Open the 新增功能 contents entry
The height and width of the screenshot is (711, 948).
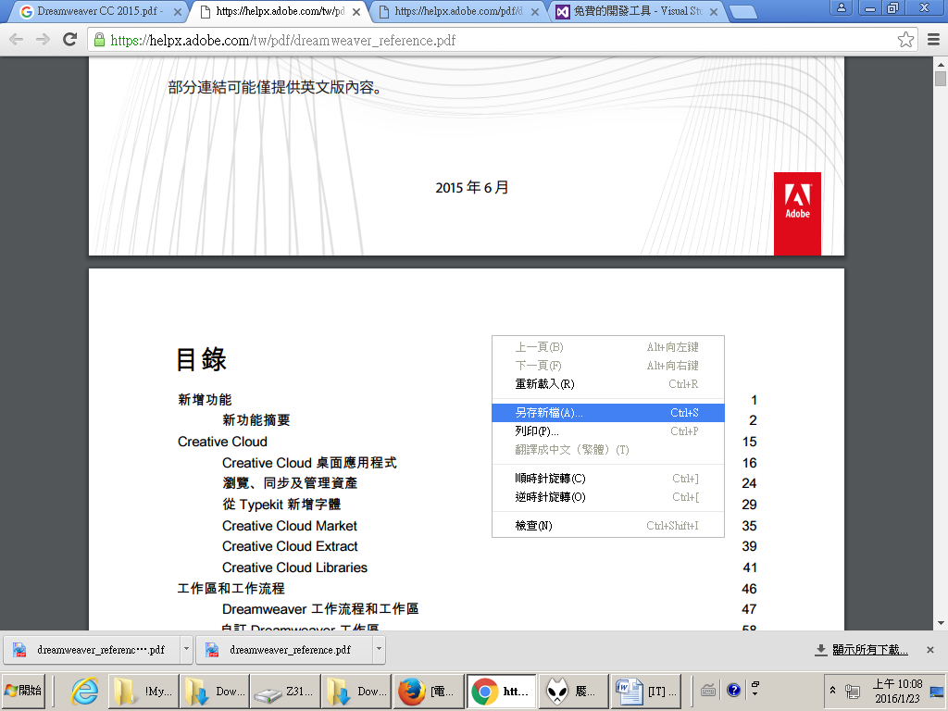[x=205, y=400]
